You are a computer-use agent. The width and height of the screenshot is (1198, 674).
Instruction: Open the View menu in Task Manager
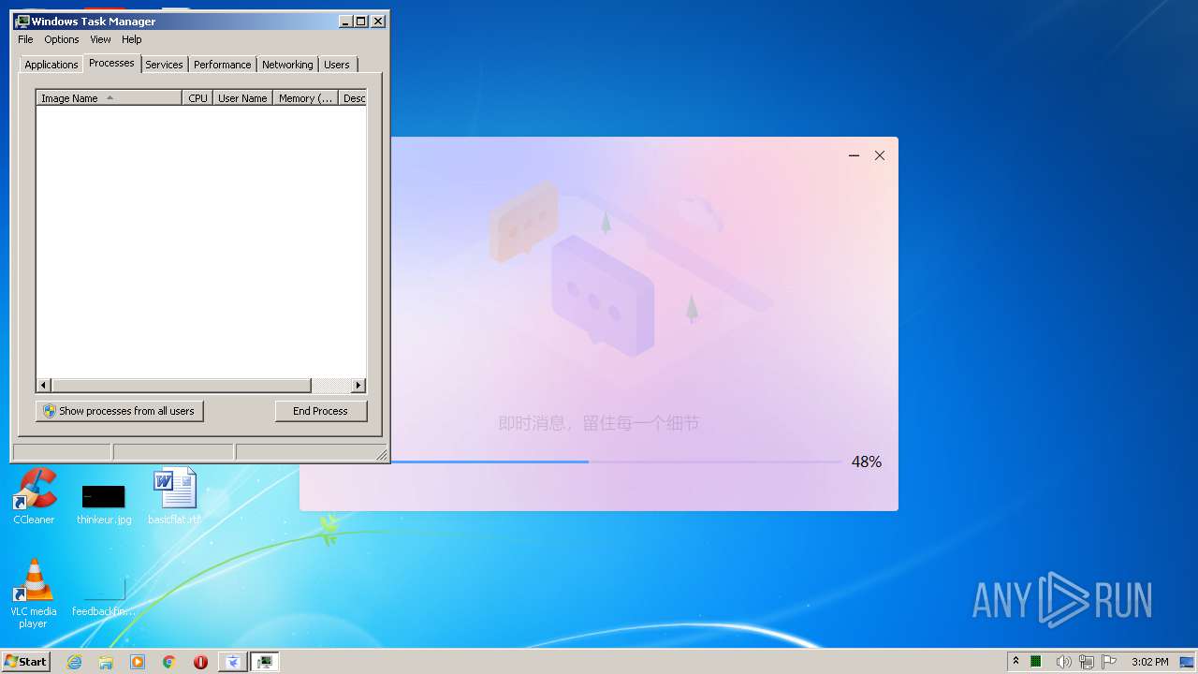[x=100, y=39]
